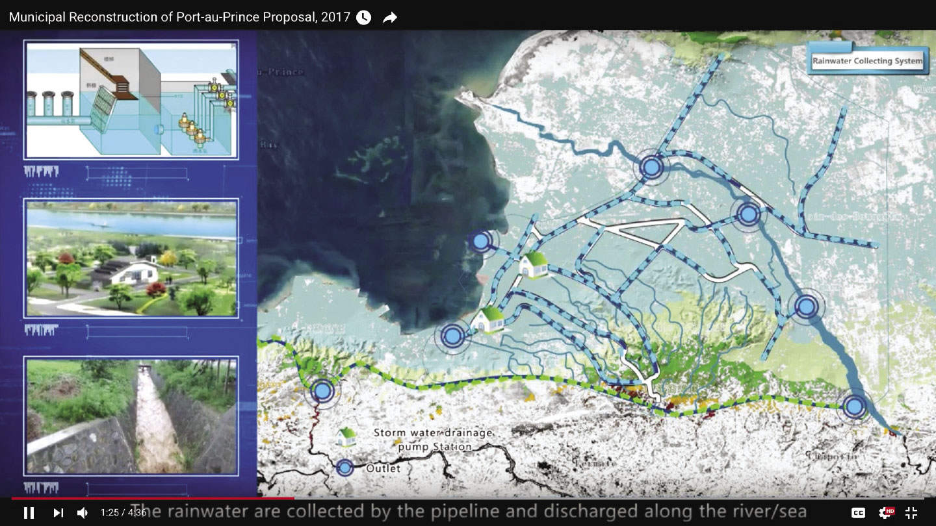Image resolution: width=936 pixels, height=526 pixels.
Task: Click the Outlet circle icon in legend
Action: tap(345, 468)
